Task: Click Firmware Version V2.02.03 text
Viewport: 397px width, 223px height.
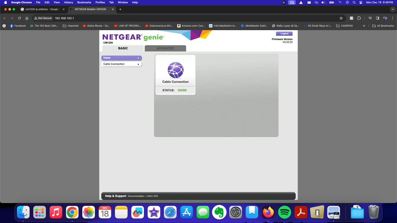Action: coord(282,41)
